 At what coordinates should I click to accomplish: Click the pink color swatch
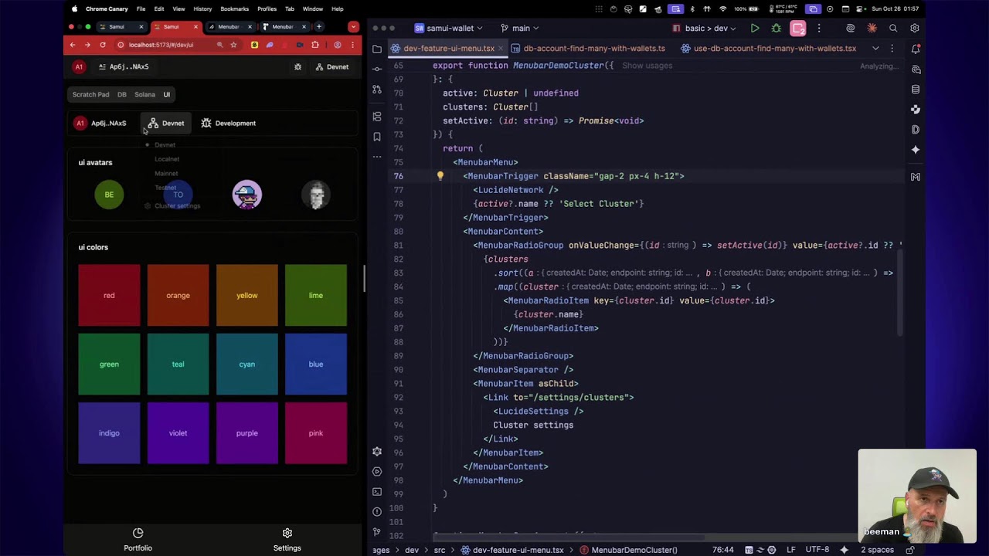[x=316, y=433]
